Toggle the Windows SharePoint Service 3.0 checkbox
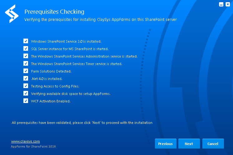Viewport: 233px width, 155px height. pos(26,41)
